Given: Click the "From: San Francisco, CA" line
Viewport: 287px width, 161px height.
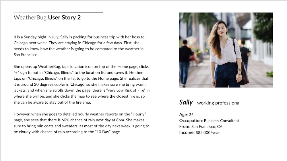Looking at the screenshot, I should pos(201,126).
